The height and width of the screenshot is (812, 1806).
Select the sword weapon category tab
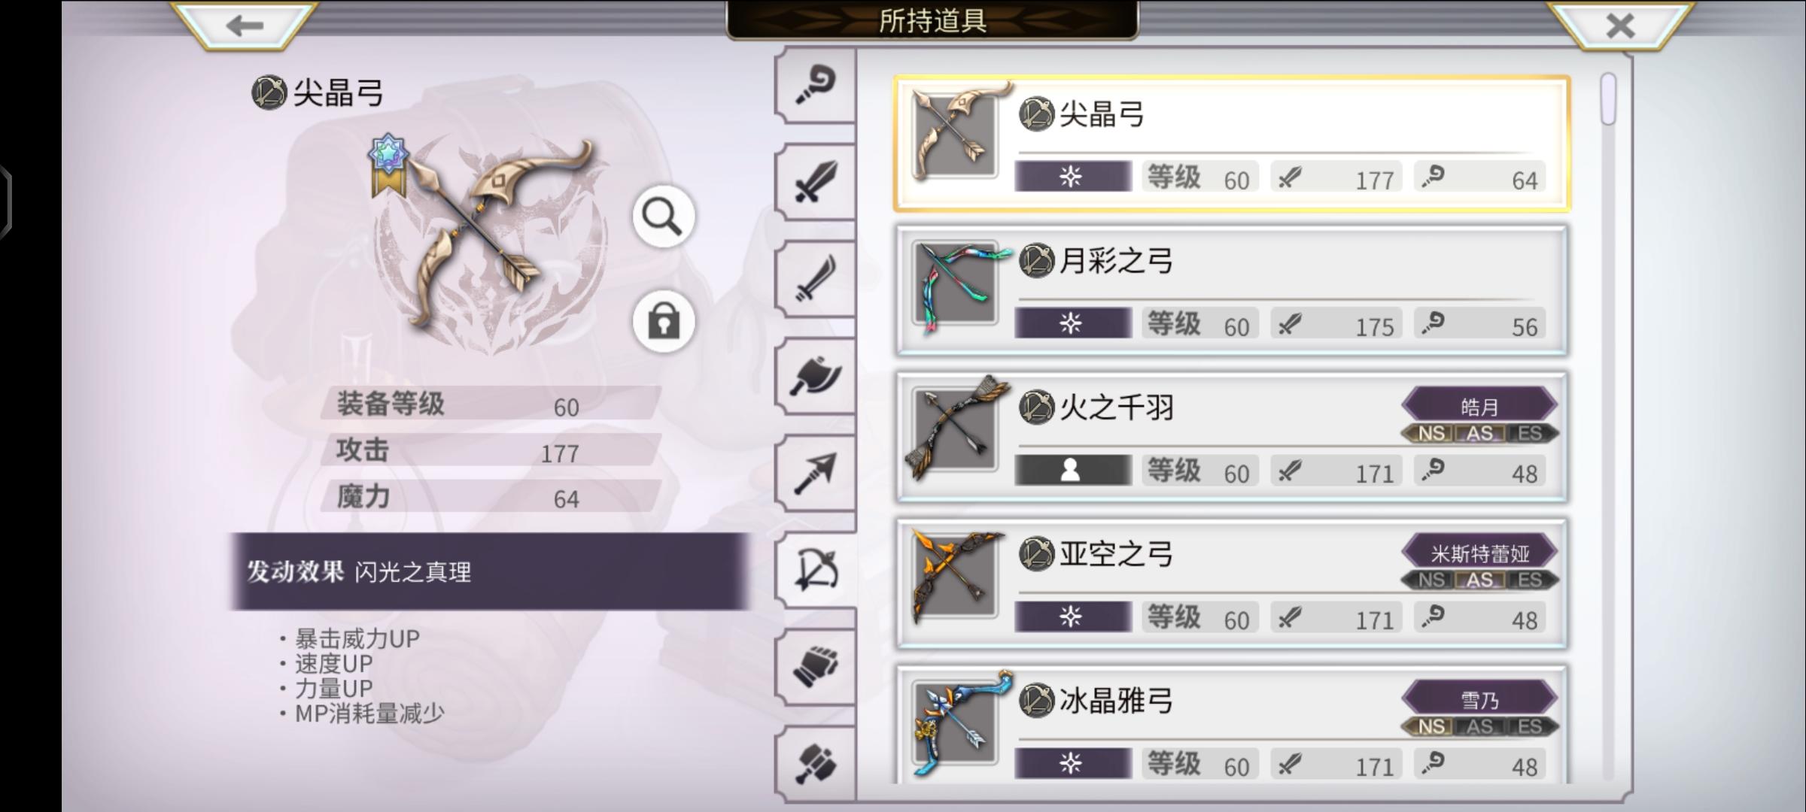tap(816, 181)
